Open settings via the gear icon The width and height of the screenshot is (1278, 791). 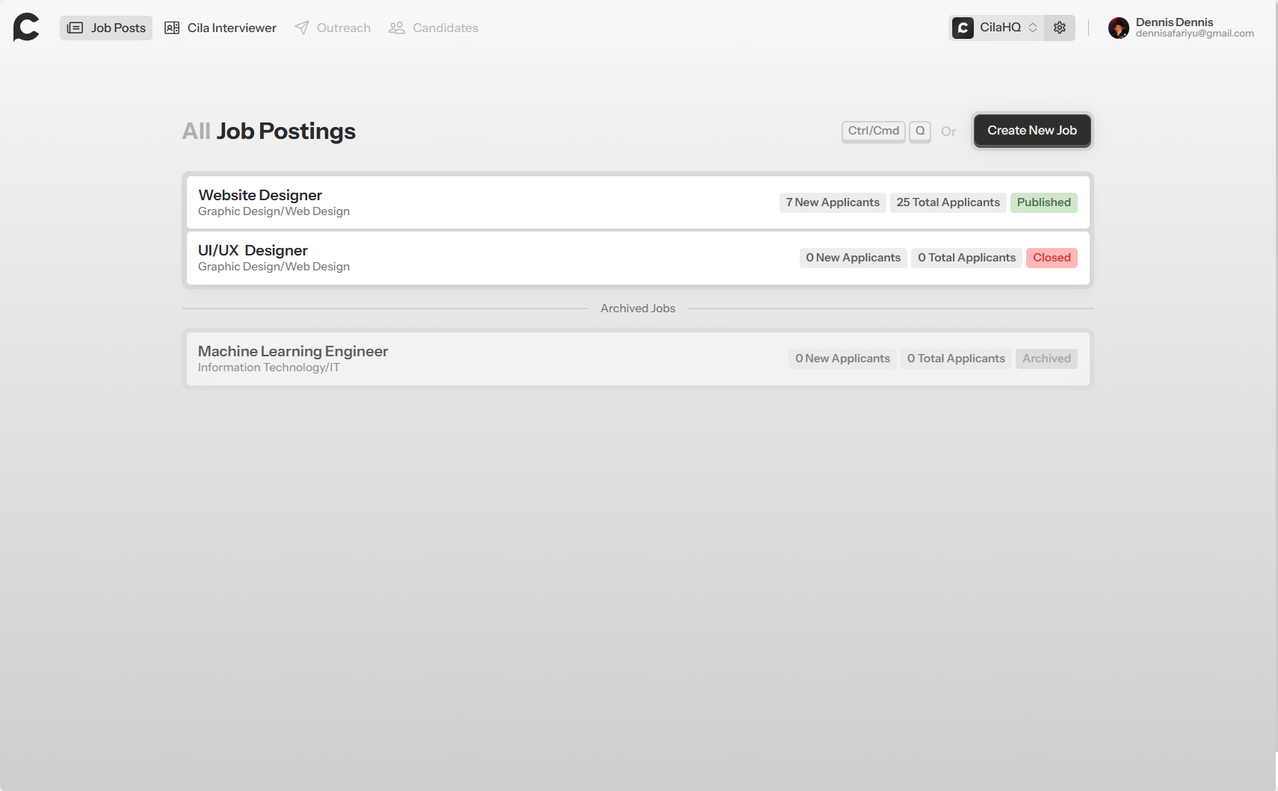pos(1059,28)
